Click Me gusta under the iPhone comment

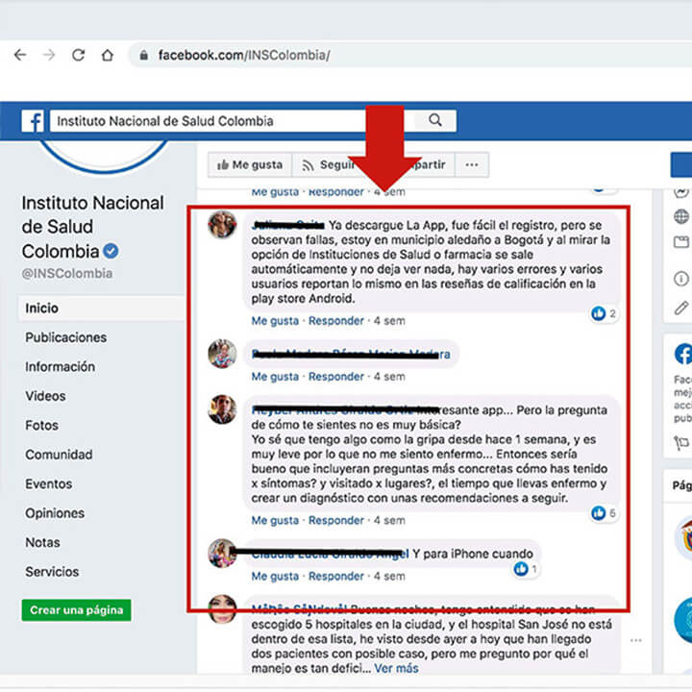[275, 576]
